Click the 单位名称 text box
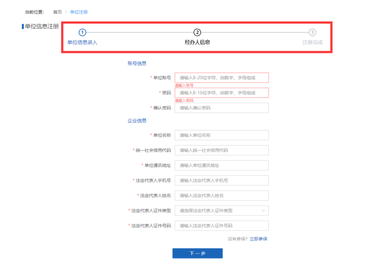 tap(221, 135)
